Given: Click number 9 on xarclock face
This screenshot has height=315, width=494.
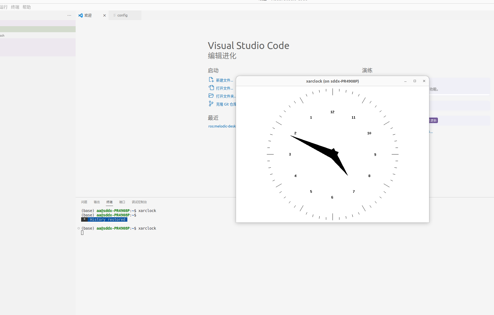Looking at the screenshot, I should click(375, 155).
